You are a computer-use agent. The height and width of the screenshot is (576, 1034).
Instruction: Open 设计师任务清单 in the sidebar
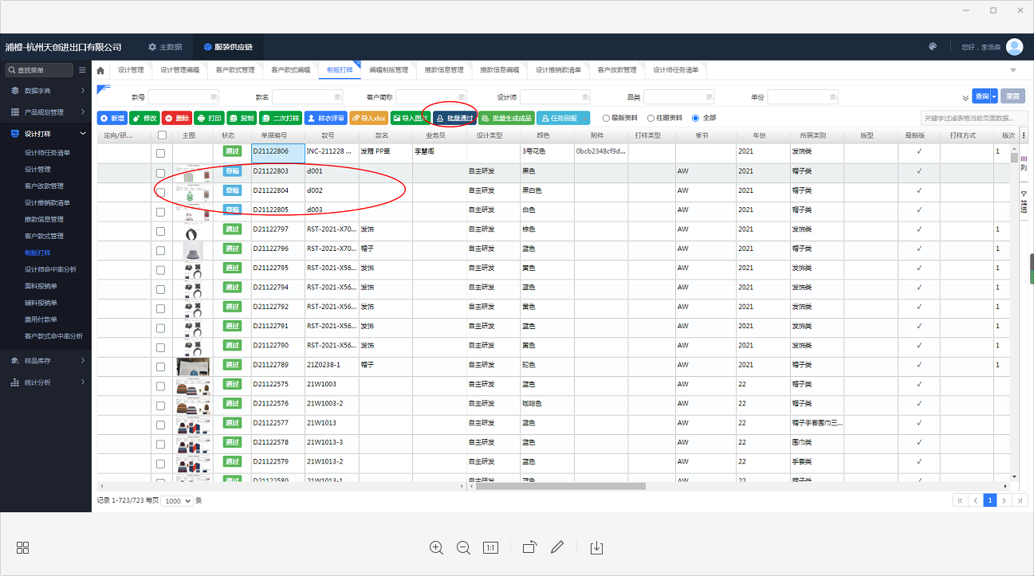pyautogui.click(x=47, y=152)
